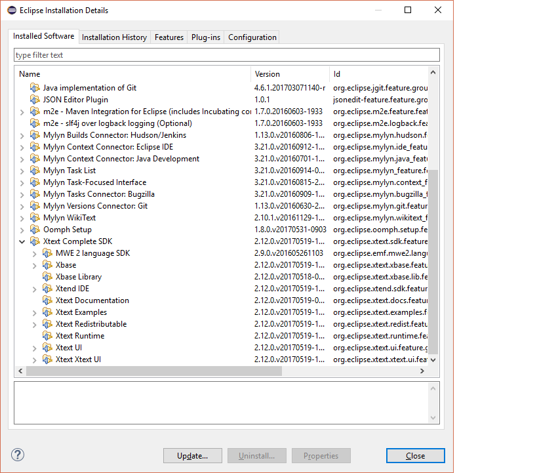Click the JSON Editor Plugin feature icon
Viewport: 537px width, 473px height.
pos(35,100)
